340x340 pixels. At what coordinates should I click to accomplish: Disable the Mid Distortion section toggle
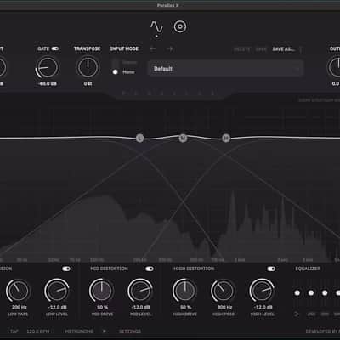(150, 269)
